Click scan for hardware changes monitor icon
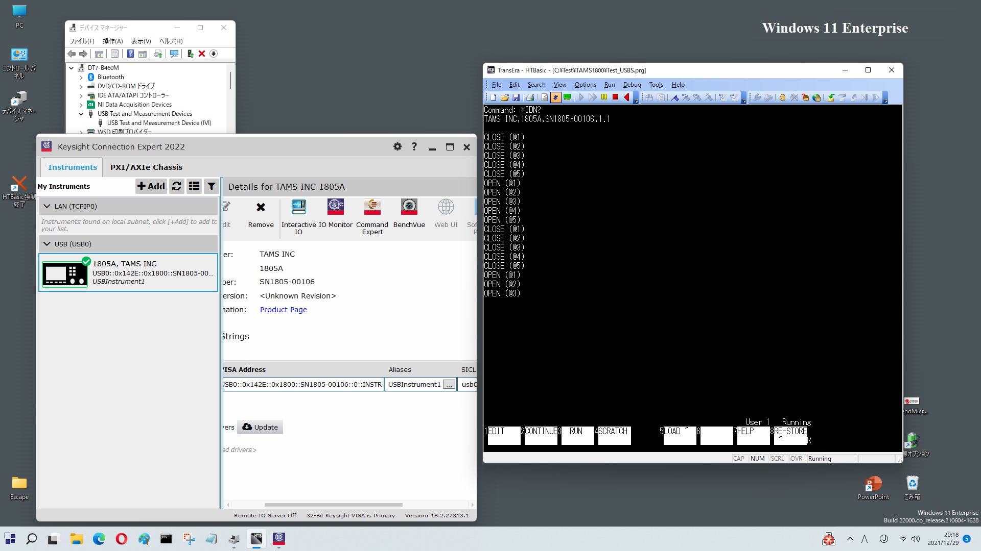The height and width of the screenshot is (551, 981). (x=174, y=54)
